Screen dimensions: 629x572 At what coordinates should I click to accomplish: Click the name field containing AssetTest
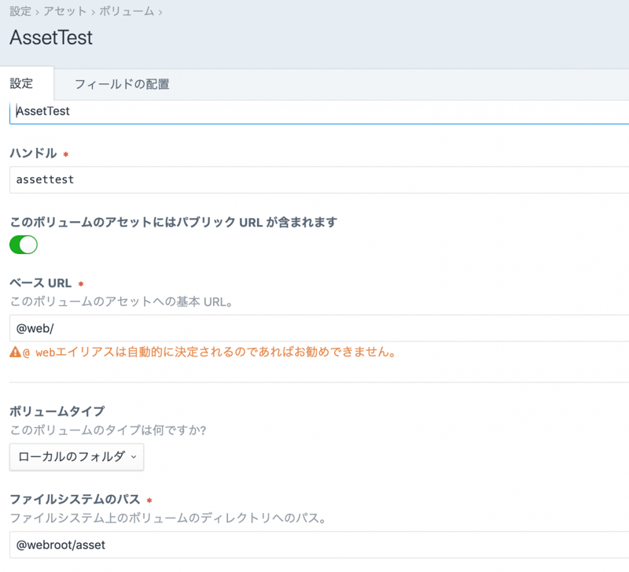[x=314, y=112]
